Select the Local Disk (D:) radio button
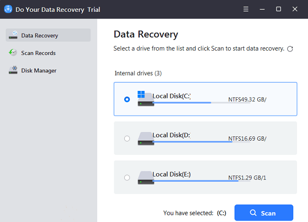This screenshot has width=308, height=222. [127, 139]
